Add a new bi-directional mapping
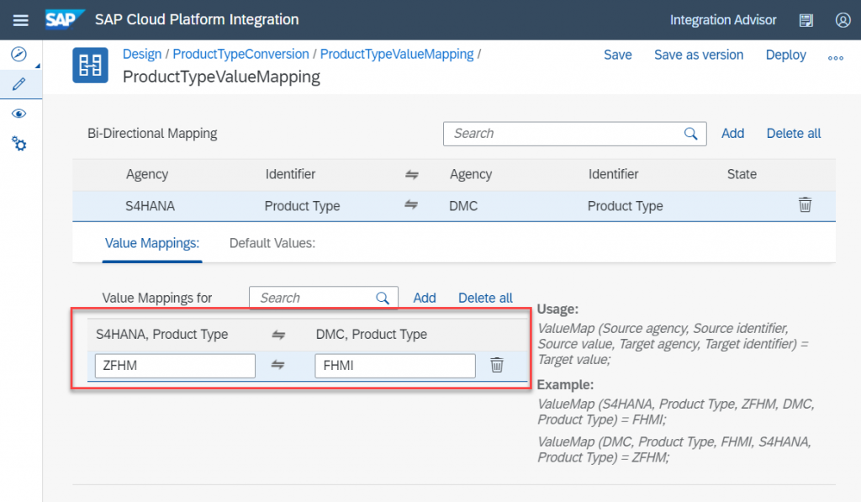Image resolution: width=861 pixels, height=502 pixels. 732,134
